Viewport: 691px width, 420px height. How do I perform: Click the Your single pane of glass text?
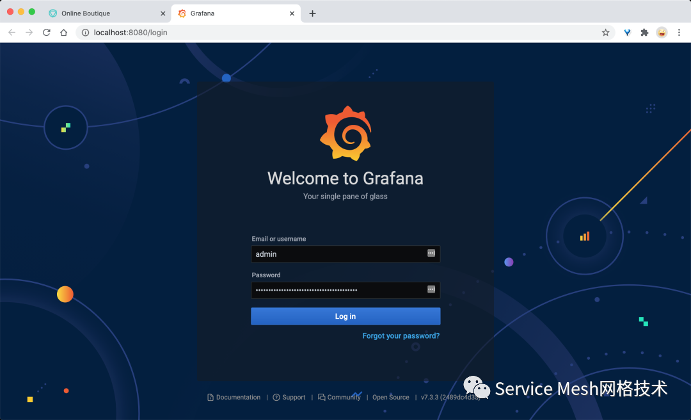pyautogui.click(x=345, y=197)
